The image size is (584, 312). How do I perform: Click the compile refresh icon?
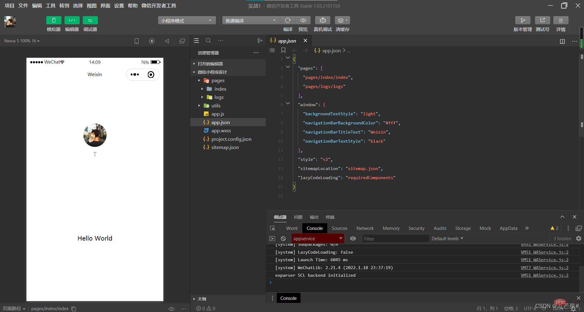click(x=287, y=20)
